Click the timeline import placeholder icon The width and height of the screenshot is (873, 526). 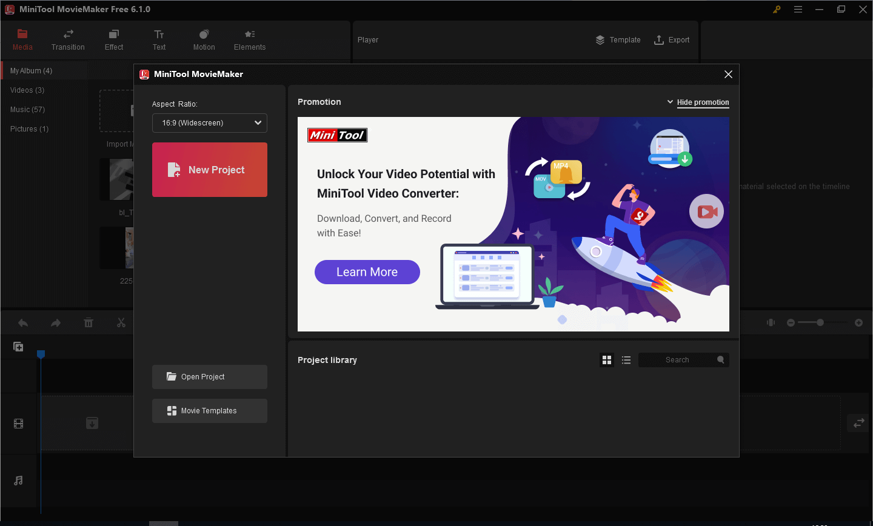coord(92,423)
